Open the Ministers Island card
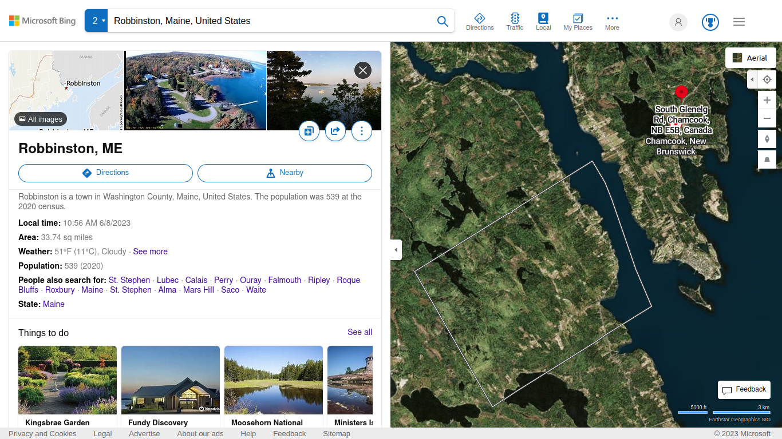 (350, 386)
